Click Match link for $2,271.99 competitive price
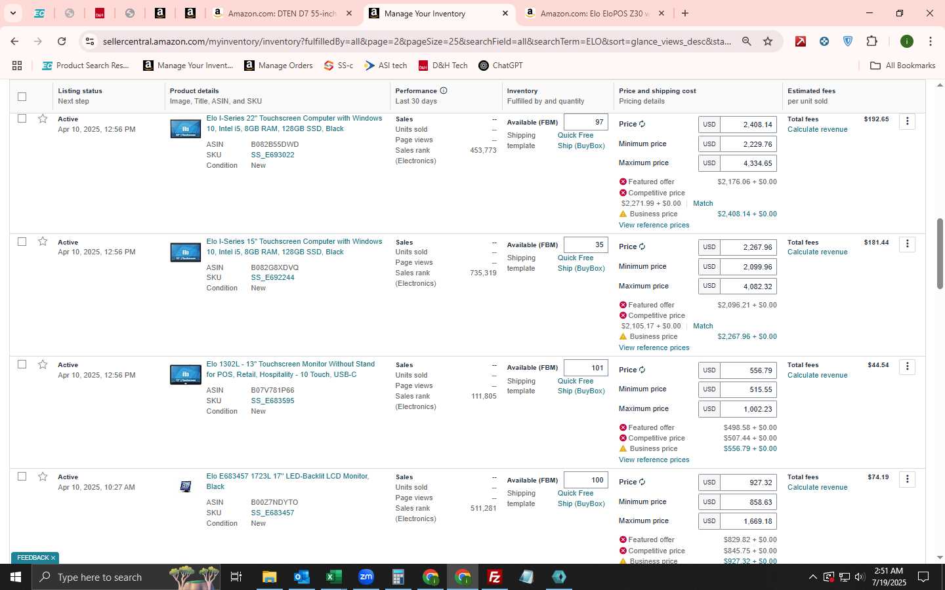Image resolution: width=945 pixels, height=590 pixels. pyautogui.click(x=703, y=203)
